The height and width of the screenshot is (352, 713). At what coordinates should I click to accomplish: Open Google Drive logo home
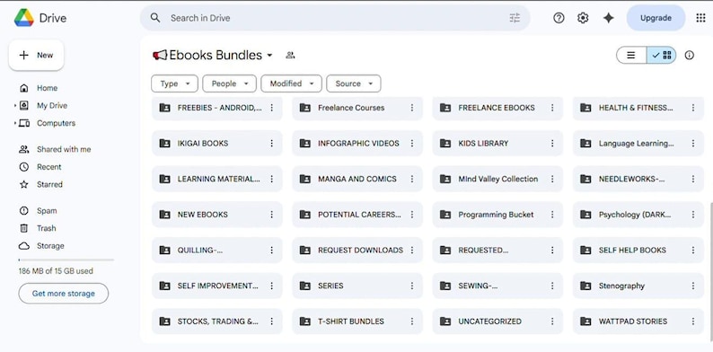(24, 18)
